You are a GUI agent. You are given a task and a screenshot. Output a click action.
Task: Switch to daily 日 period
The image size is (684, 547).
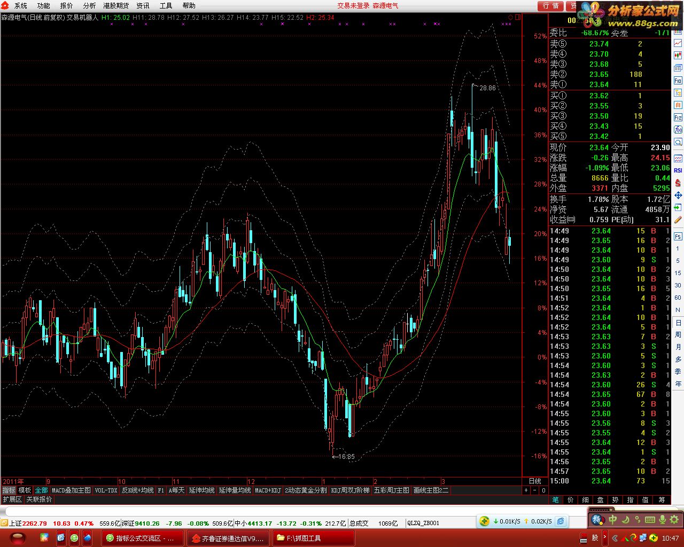[x=678, y=323]
